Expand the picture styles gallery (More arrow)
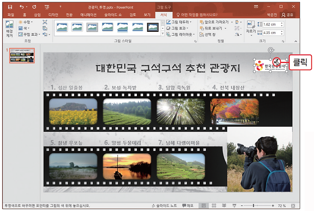This screenshot has height=211, width=314. 163,34
